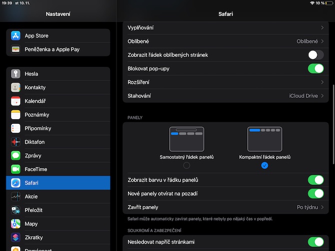The width and height of the screenshot is (335, 251).
Task: Tap the Safari compass icon
Action: (15, 183)
